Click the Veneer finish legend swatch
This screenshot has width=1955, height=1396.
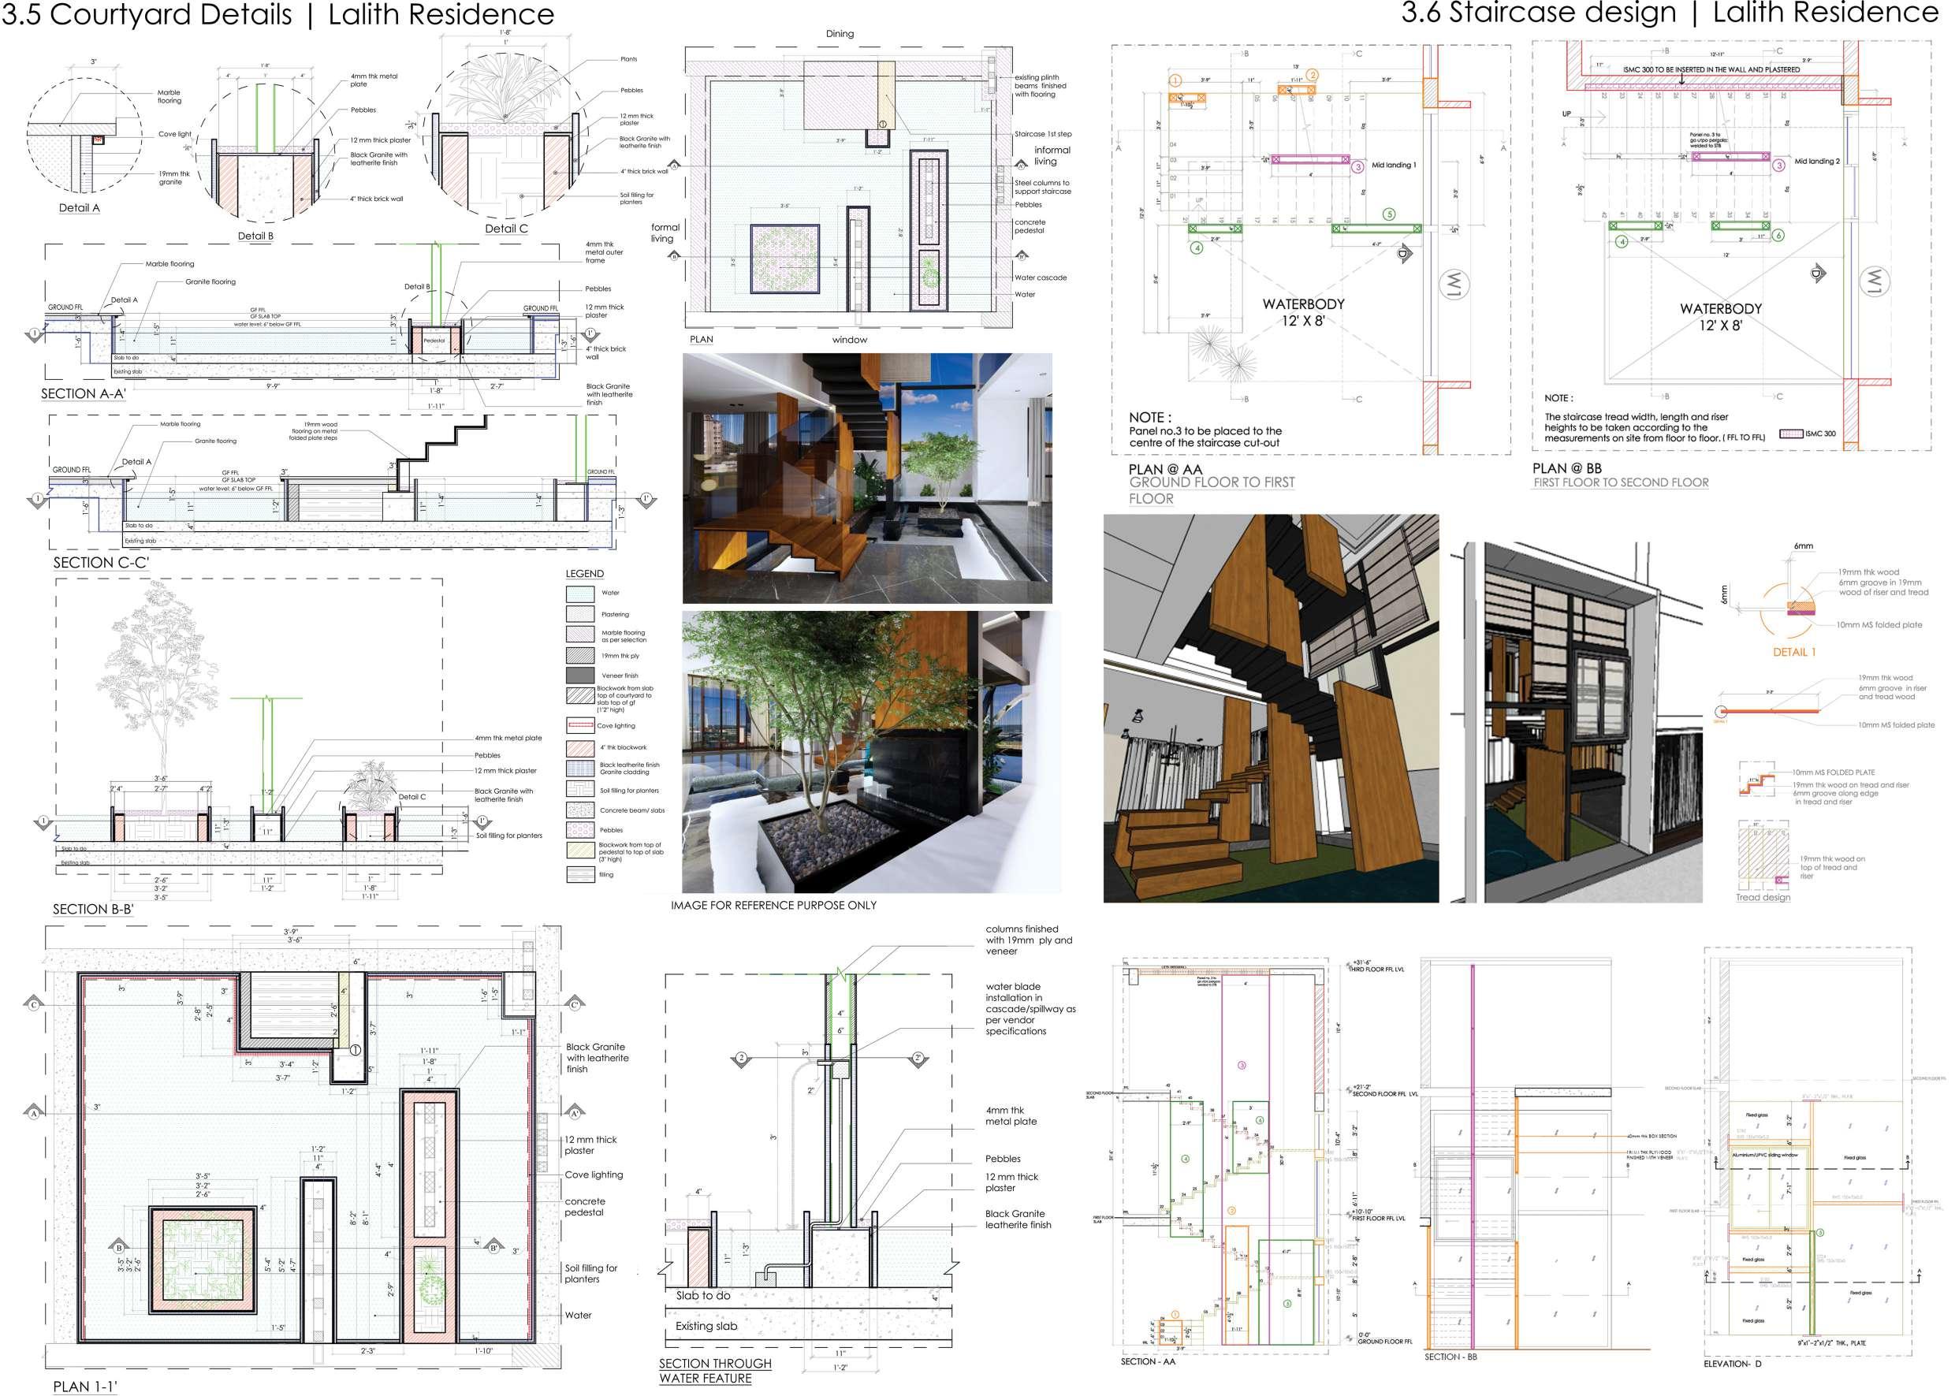(580, 676)
